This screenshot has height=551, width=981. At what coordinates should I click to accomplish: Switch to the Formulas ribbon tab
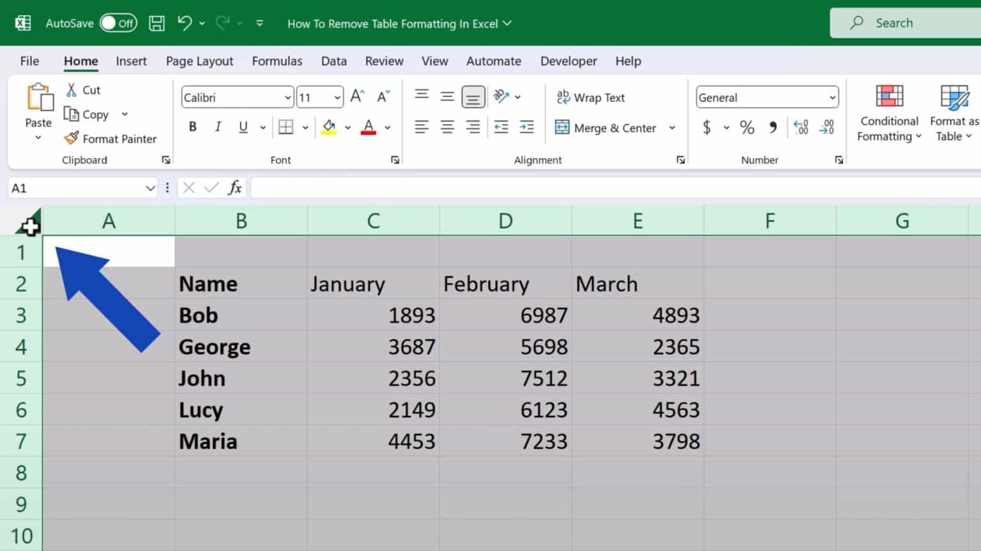pyautogui.click(x=277, y=61)
